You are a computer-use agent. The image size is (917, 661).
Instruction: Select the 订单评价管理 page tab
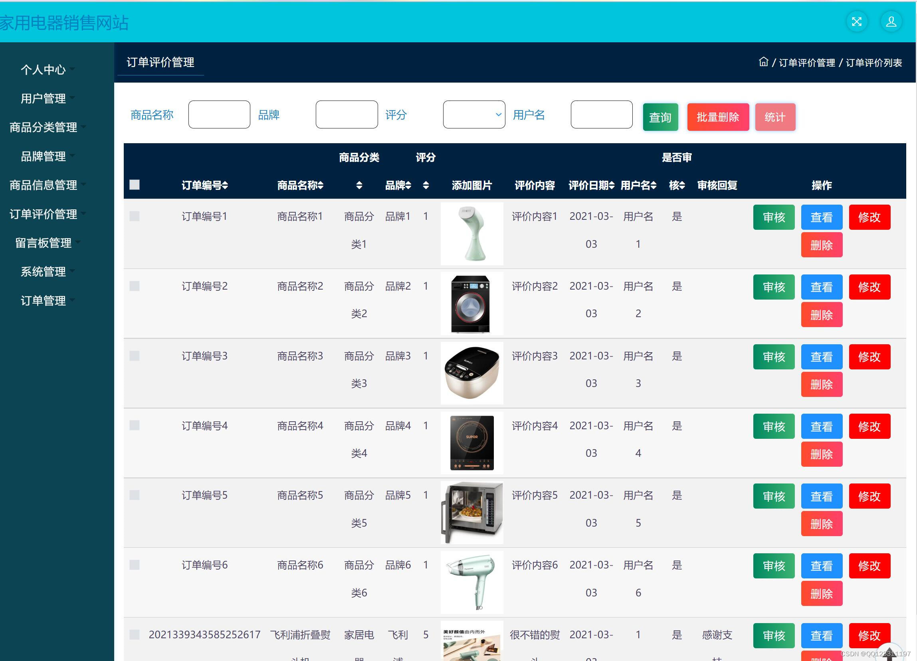pyautogui.click(x=160, y=62)
